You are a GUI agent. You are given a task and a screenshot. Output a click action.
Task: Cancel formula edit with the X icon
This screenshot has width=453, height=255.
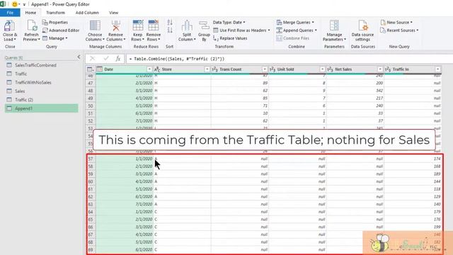click(x=92, y=59)
